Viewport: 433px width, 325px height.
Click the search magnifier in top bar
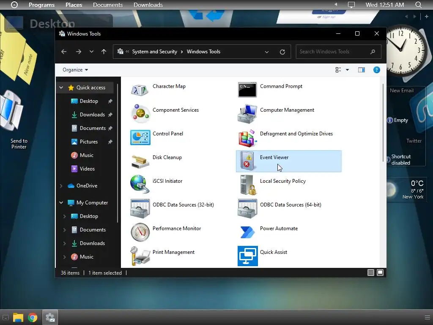[x=419, y=5]
